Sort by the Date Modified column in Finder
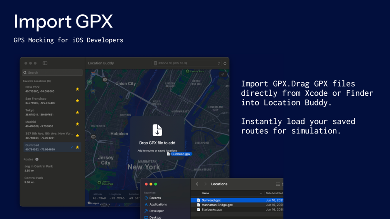The width and height of the screenshot is (390, 219). [274, 193]
